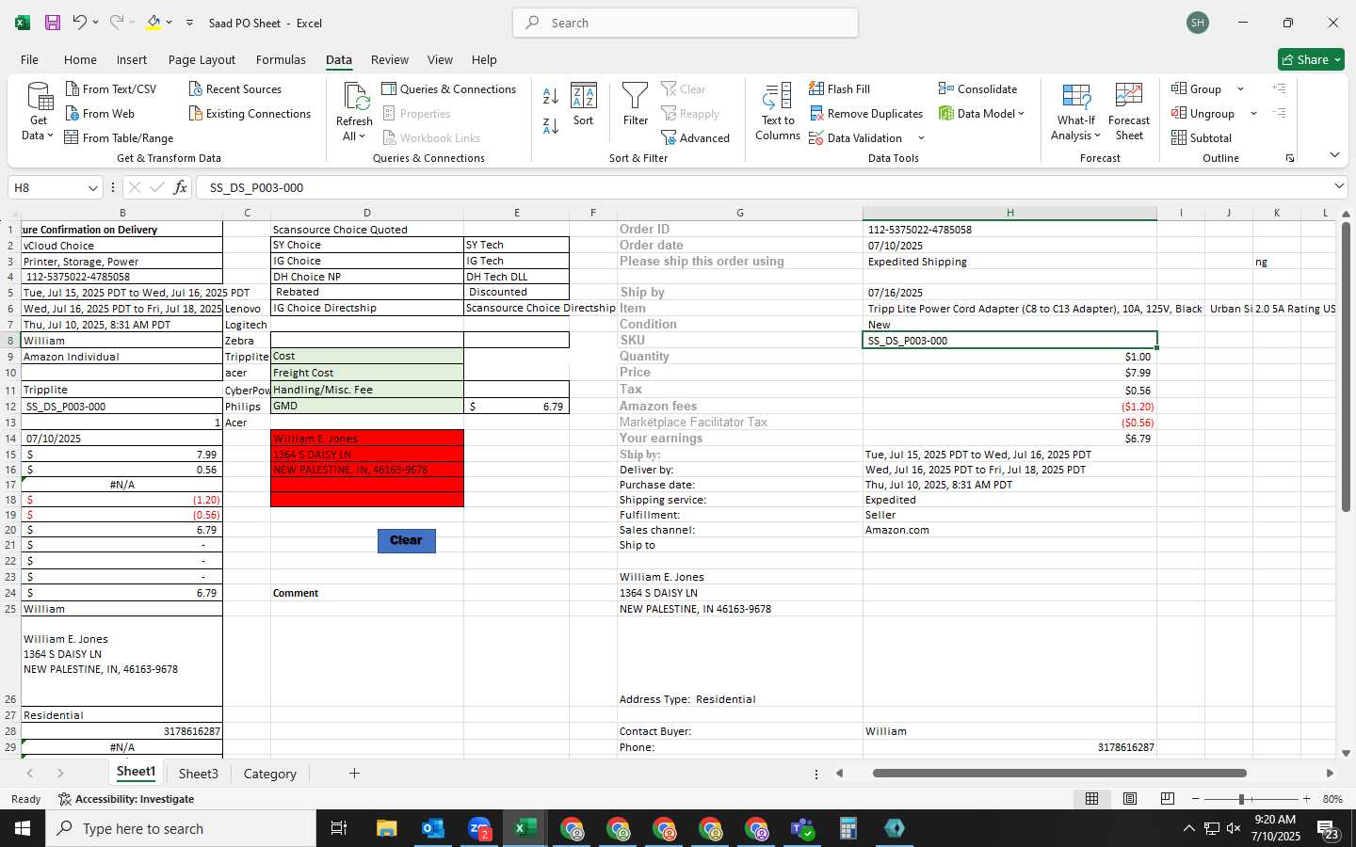Screen dimensions: 1356x847
Task: Open the Get Data button
Action: (x=38, y=111)
